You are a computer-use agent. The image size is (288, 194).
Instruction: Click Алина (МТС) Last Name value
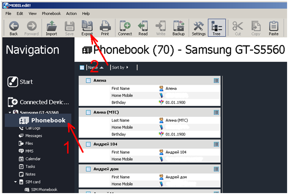point(177,120)
